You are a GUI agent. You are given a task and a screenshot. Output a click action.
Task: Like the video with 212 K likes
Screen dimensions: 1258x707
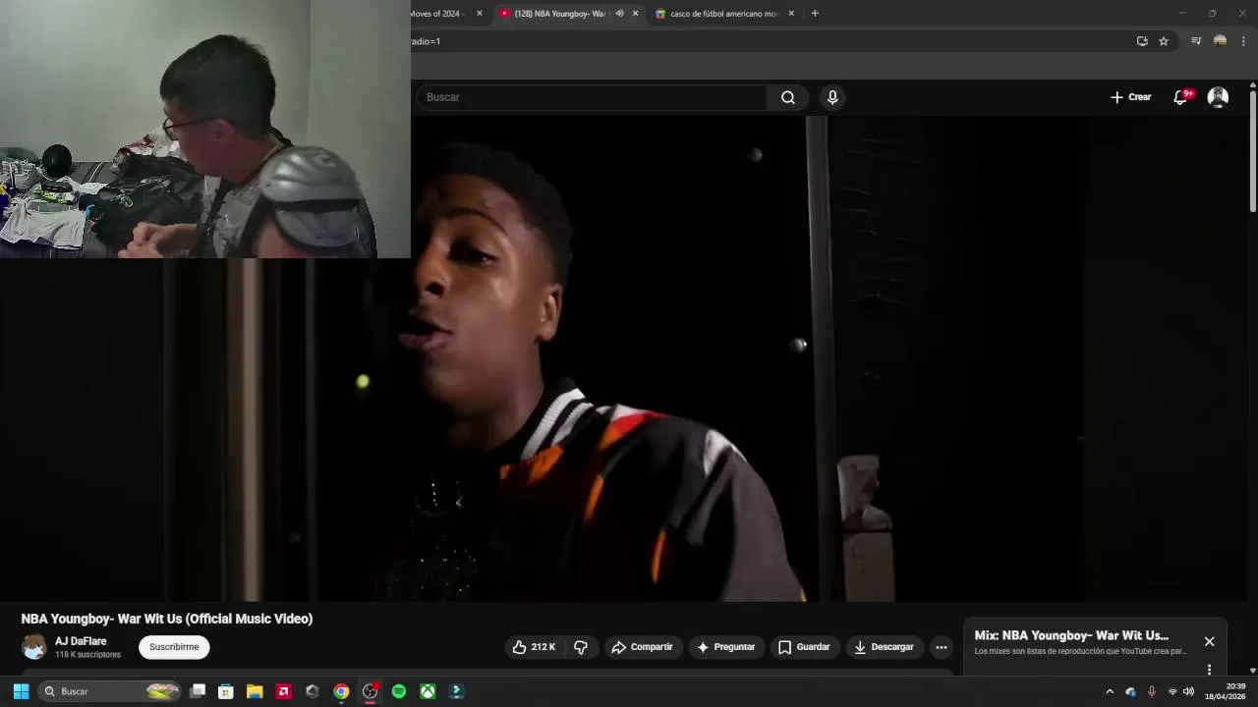(534, 647)
